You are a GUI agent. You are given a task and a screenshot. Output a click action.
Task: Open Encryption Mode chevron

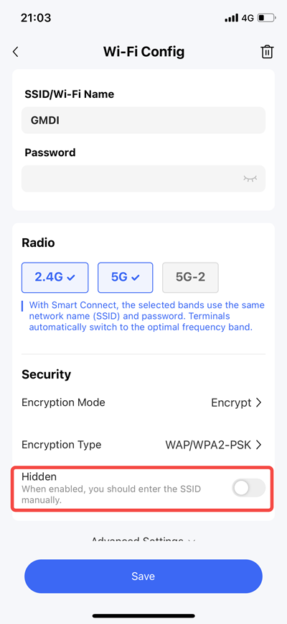(259, 403)
